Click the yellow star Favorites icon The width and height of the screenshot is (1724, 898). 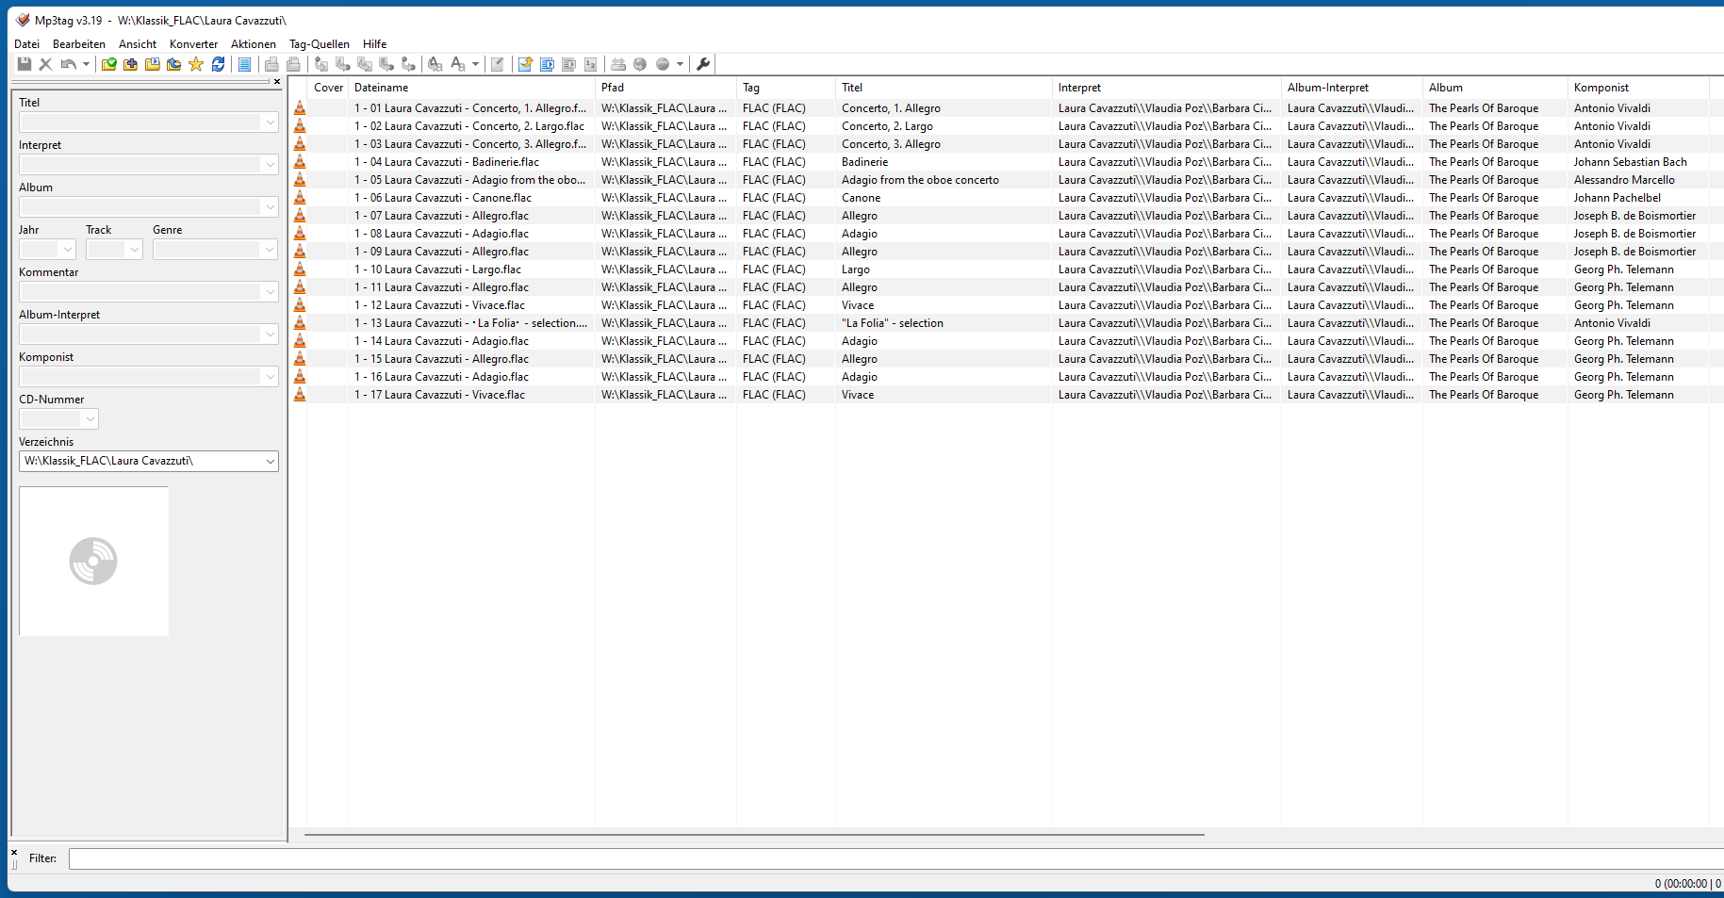click(x=196, y=64)
